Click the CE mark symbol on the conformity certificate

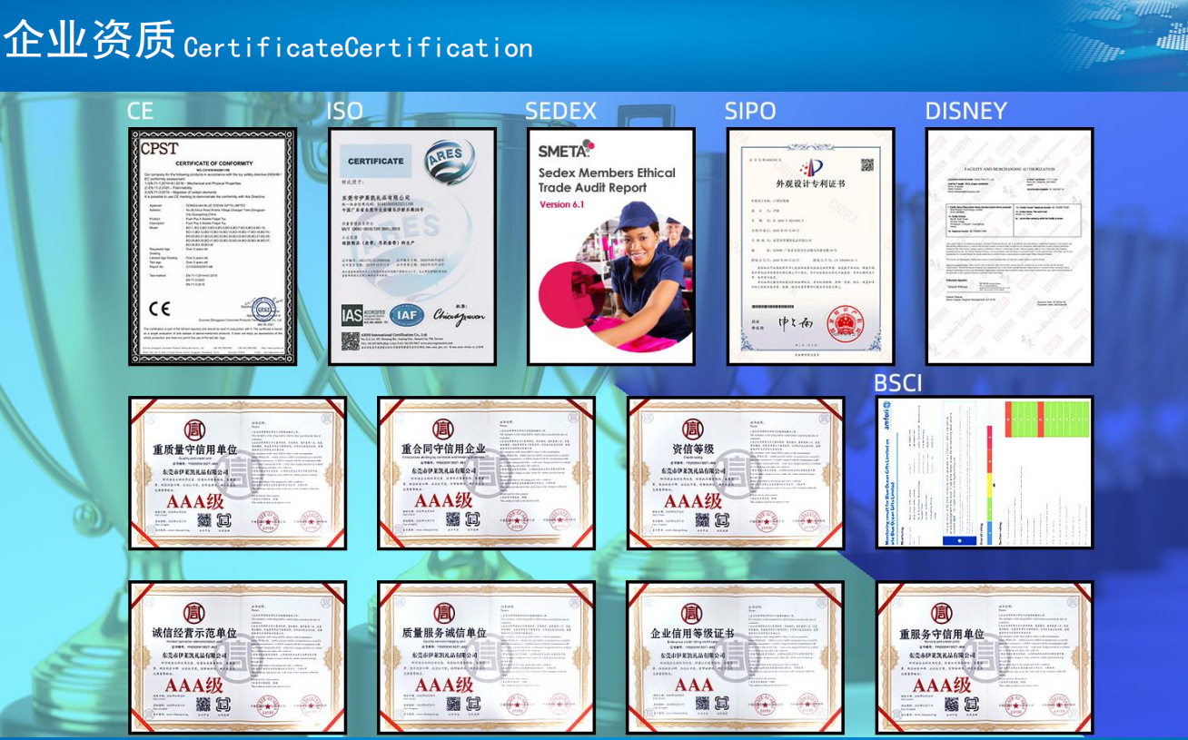click(160, 310)
